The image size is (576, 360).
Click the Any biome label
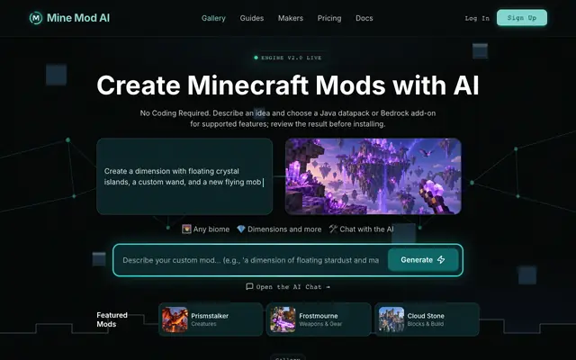[211, 229]
